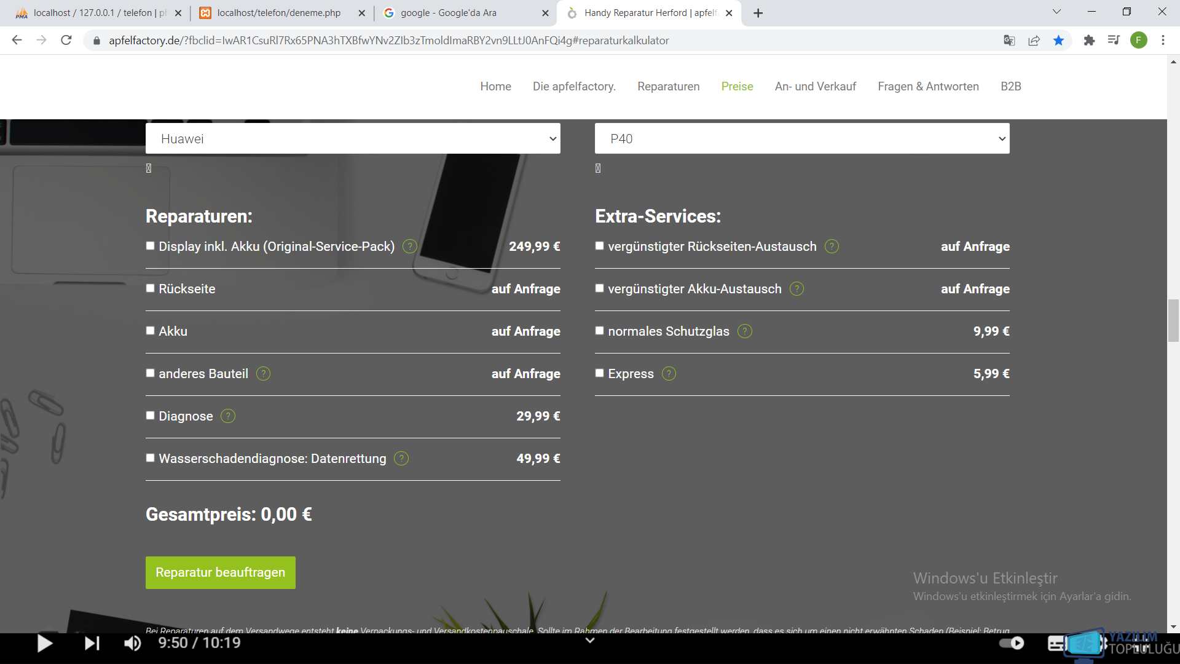Open the translate page icon
This screenshot has height=664, width=1180.
[x=1009, y=41]
